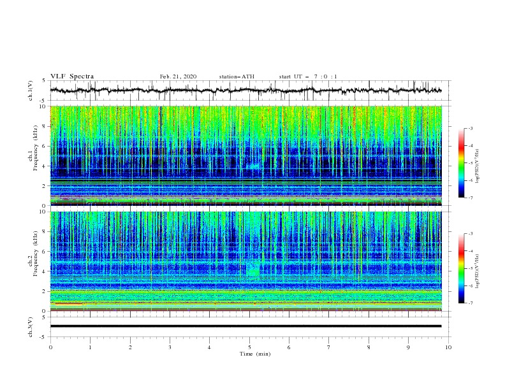The height and width of the screenshot is (390, 505).
Task: Click time axis tick label "0"
Action: click(x=50, y=347)
